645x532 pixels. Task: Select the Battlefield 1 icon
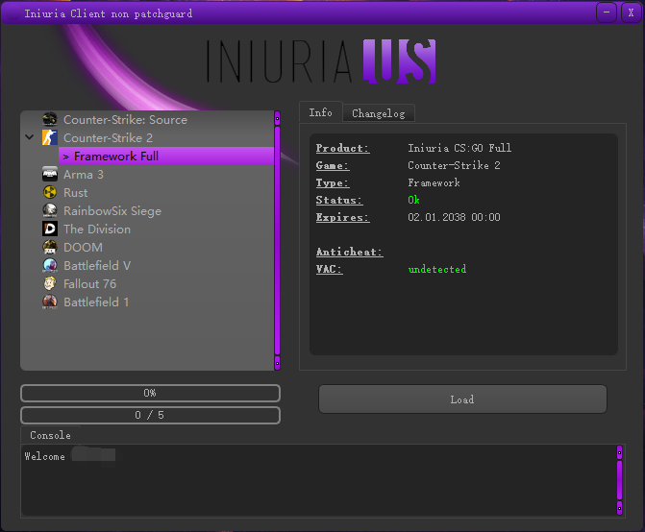point(50,302)
